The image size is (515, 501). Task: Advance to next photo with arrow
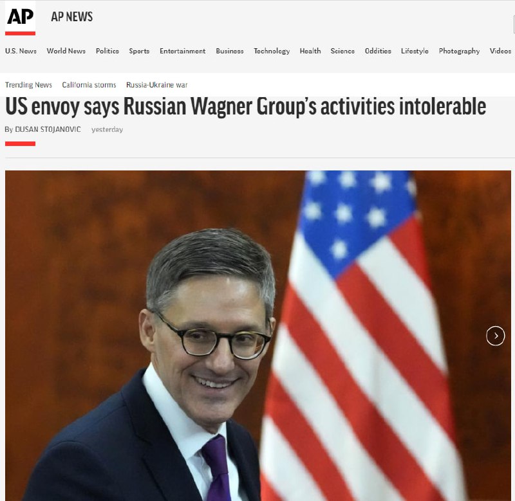(495, 336)
